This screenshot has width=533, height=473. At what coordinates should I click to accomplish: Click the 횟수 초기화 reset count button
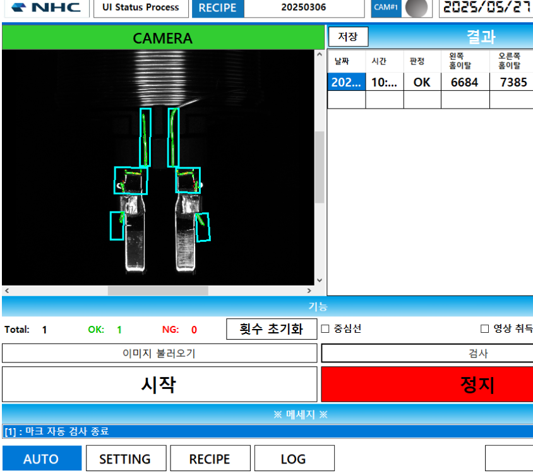tap(270, 329)
